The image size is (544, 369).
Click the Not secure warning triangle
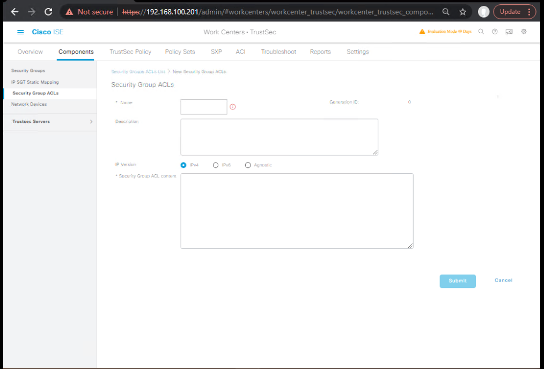[x=69, y=12]
